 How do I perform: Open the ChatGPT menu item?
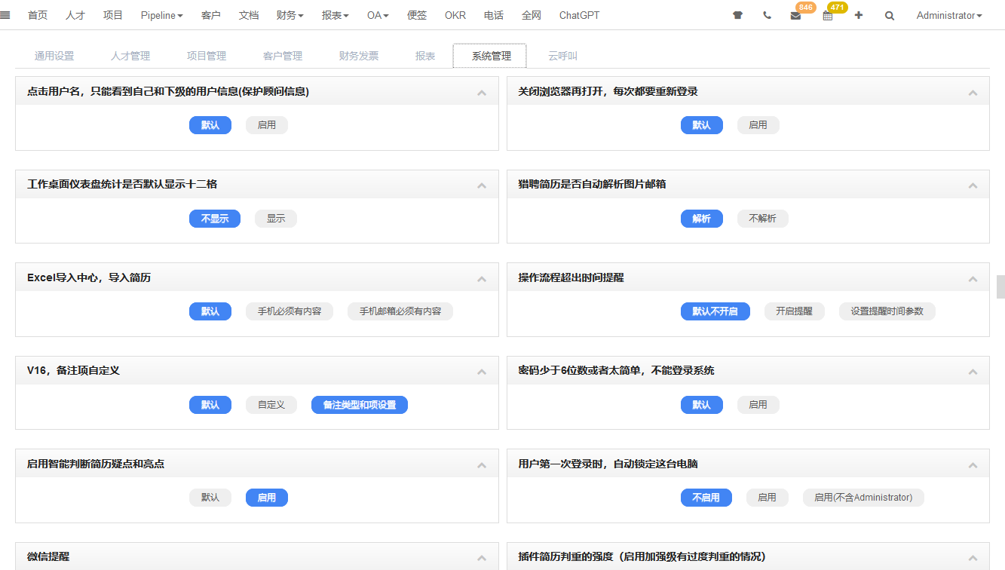(578, 14)
